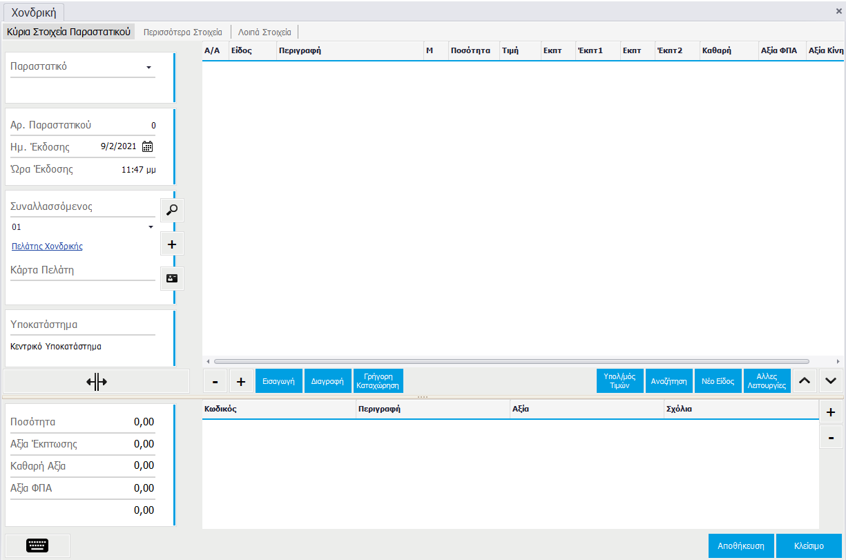
Task: Add payment row with plus button
Action: 831,412
